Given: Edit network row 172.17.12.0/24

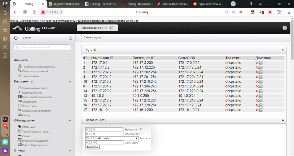Looking at the screenshot, I should click(261, 67).
